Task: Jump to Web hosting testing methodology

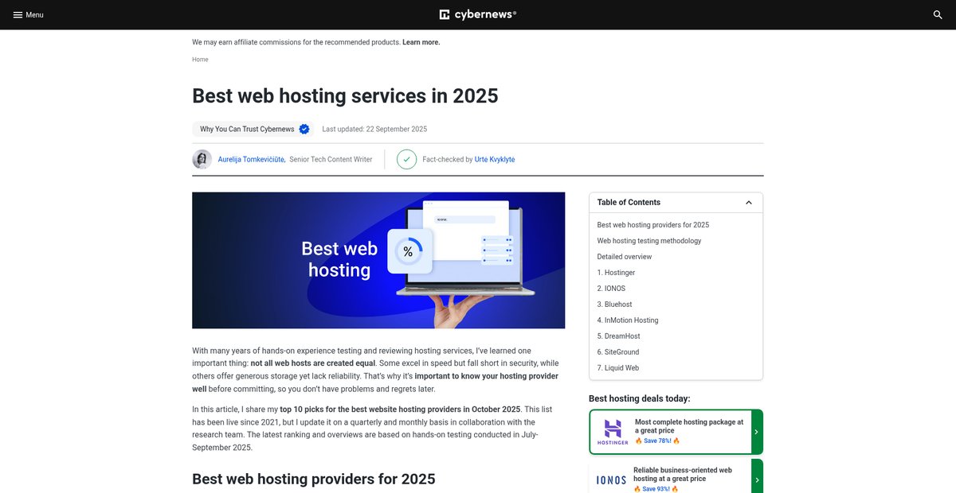Action: (x=649, y=241)
